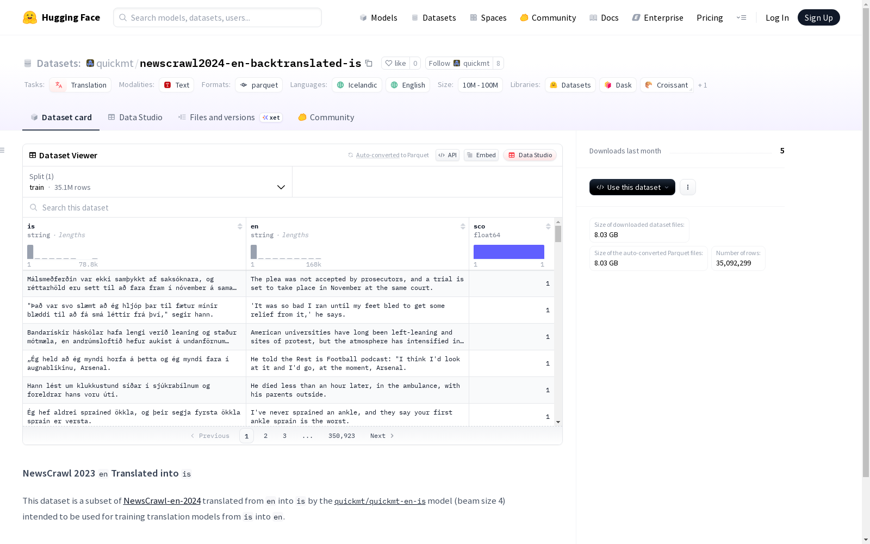Open Datasets in the top navigation
The width and height of the screenshot is (870, 544).
[433, 17]
